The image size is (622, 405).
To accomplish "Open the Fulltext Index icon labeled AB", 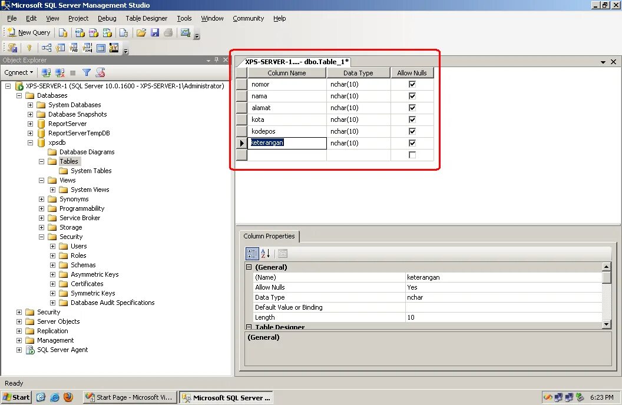I will (74, 48).
